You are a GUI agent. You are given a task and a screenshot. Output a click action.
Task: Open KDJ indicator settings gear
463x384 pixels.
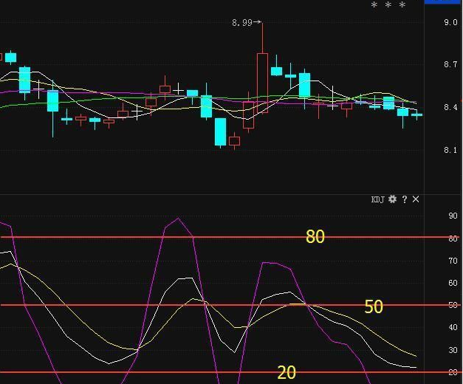[x=392, y=199]
